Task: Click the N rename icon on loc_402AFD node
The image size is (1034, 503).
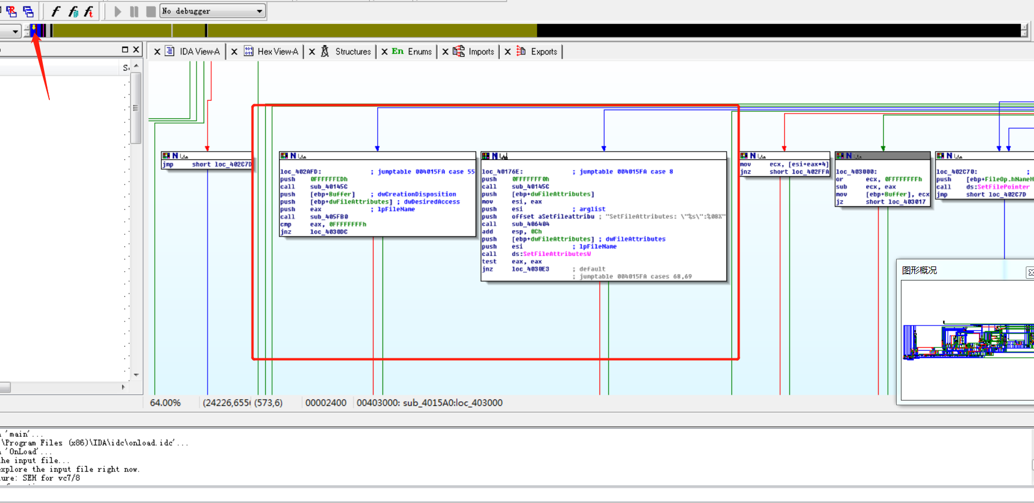Action: pyautogui.click(x=293, y=156)
